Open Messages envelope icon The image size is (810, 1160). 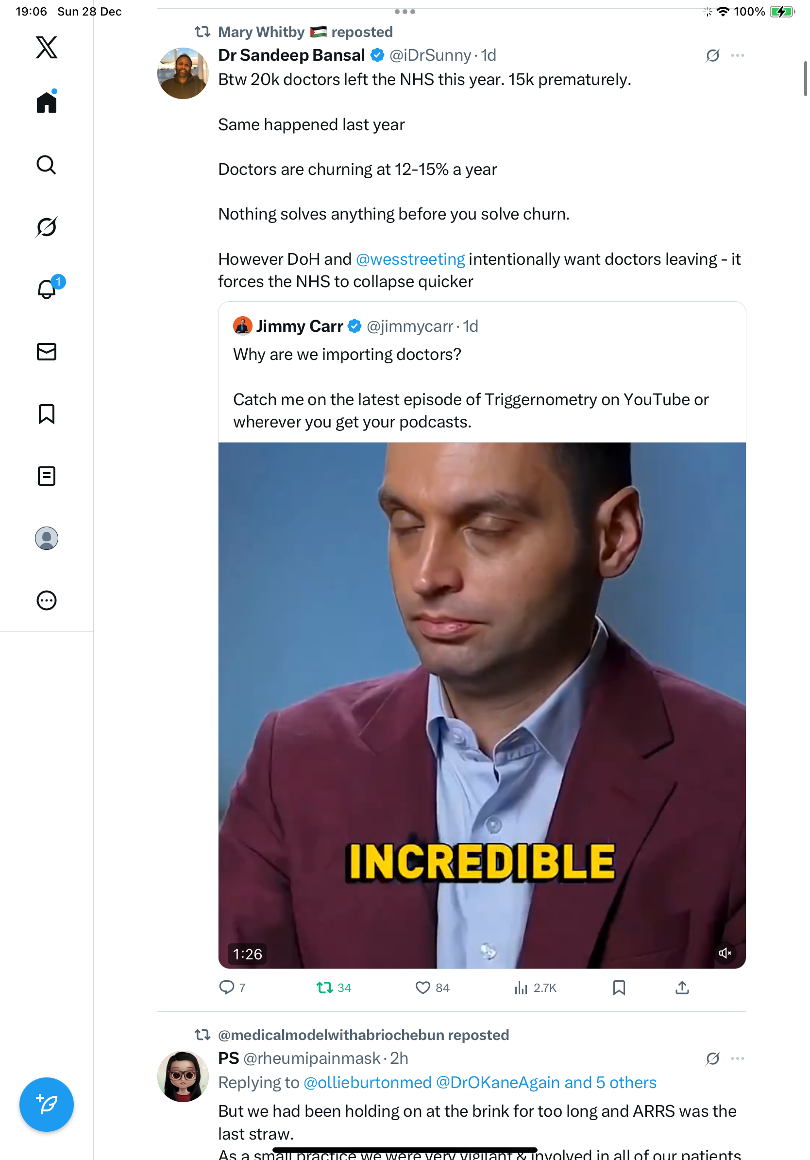click(47, 352)
